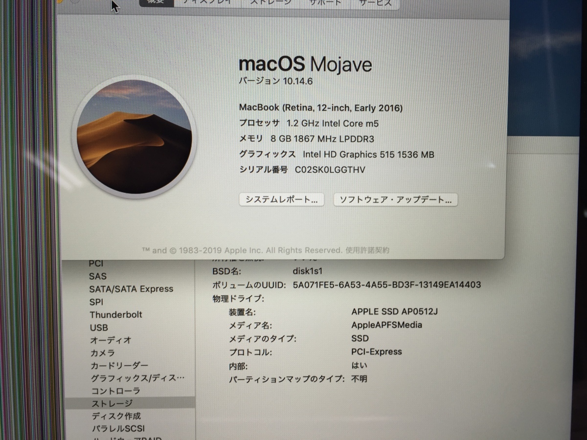Select パラレルSCSI in the sidebar
The height and width of the screenshot is (440, 587).
[x=119, y=429]
